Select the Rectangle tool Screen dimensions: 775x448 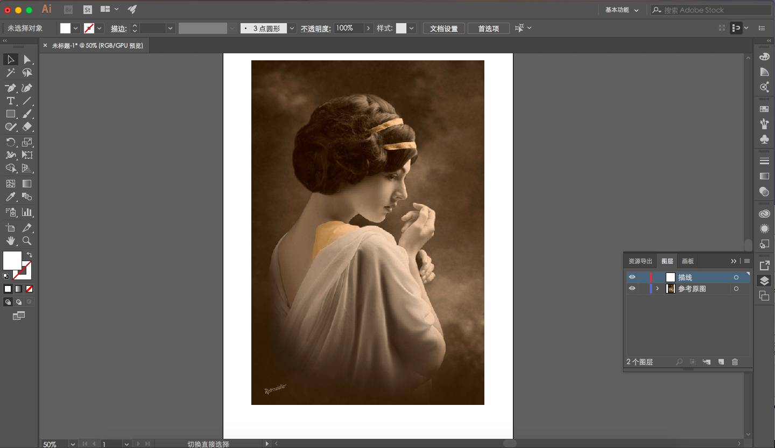click(x=10, y=114)
